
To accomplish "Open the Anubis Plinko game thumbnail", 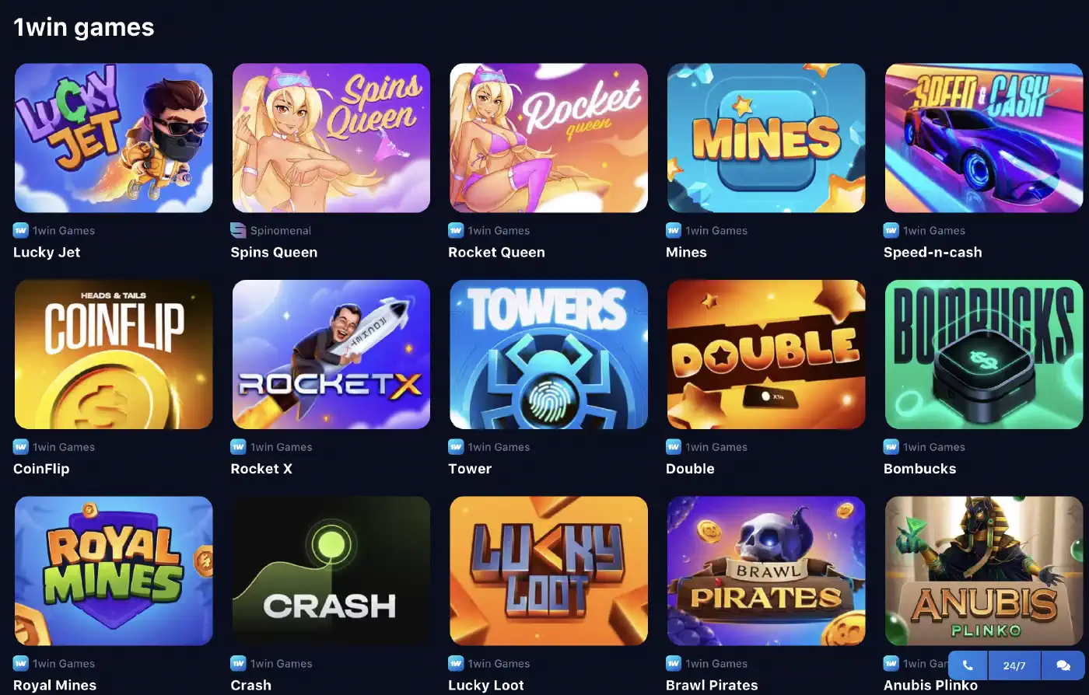I will [x=984, y=571].
